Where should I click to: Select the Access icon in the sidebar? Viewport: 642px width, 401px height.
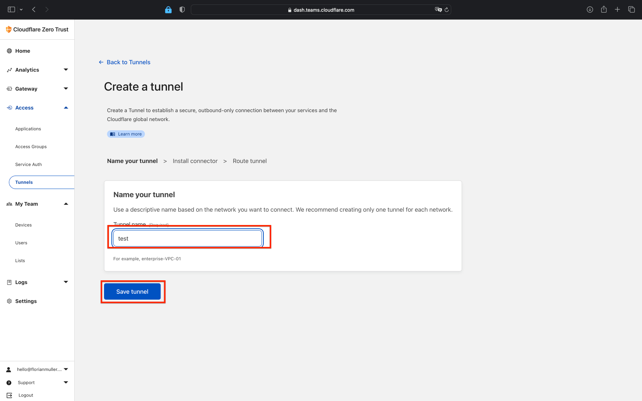pos(9,108)
